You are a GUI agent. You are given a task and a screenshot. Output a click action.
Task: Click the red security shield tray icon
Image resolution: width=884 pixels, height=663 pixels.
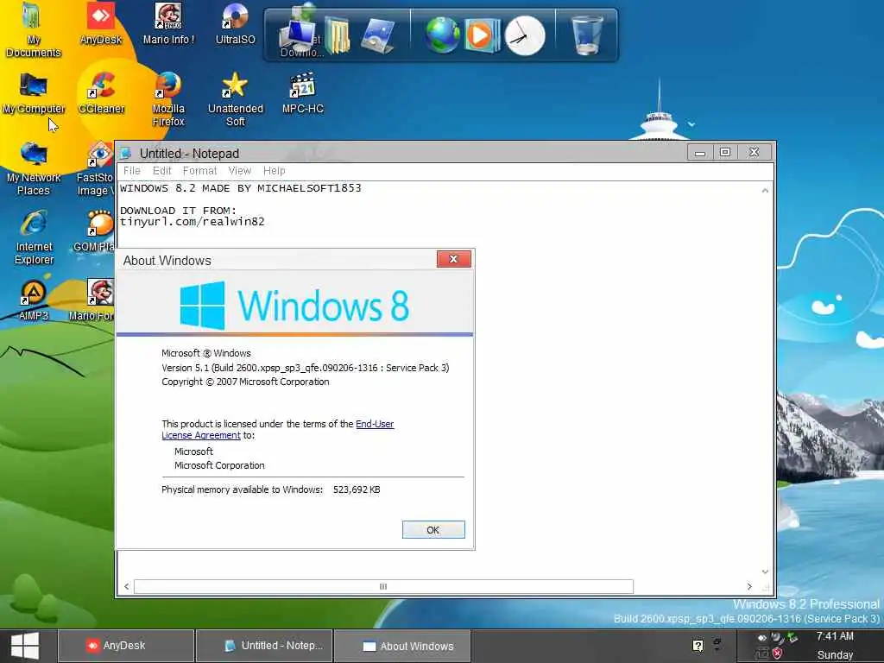[778, 654]
